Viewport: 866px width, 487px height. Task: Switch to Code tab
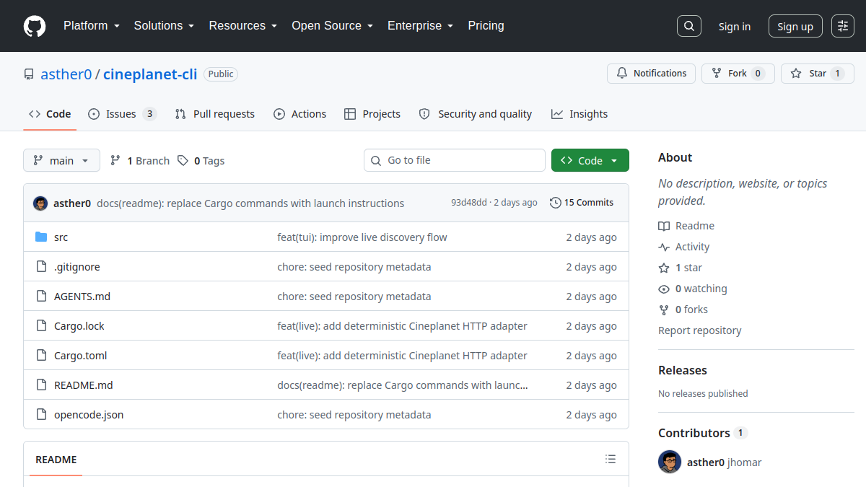click(x=50, y=114)
